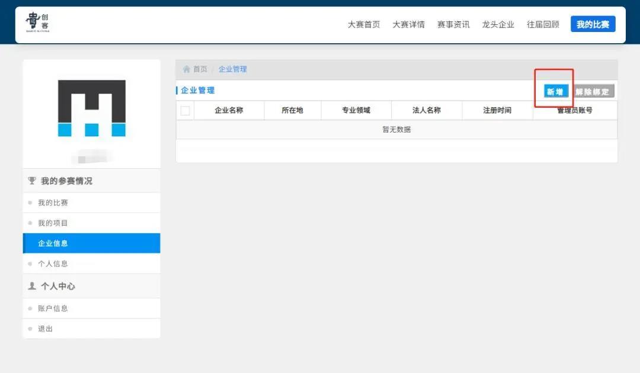Viewport: 640px width, 373px height.
Task: Click the blue 新增 button
Action: click(556, 91)
